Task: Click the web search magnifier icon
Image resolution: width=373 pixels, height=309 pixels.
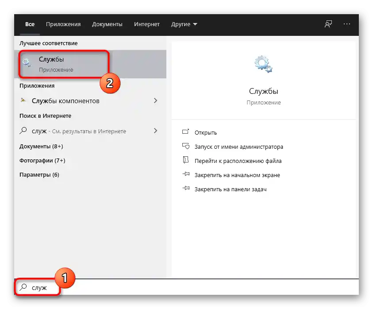Action: click(x=23, y=131)
